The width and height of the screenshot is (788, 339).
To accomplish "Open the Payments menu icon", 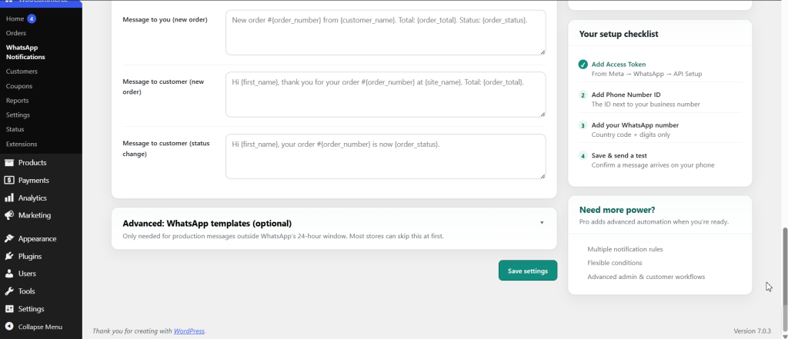I will (9, 181).
